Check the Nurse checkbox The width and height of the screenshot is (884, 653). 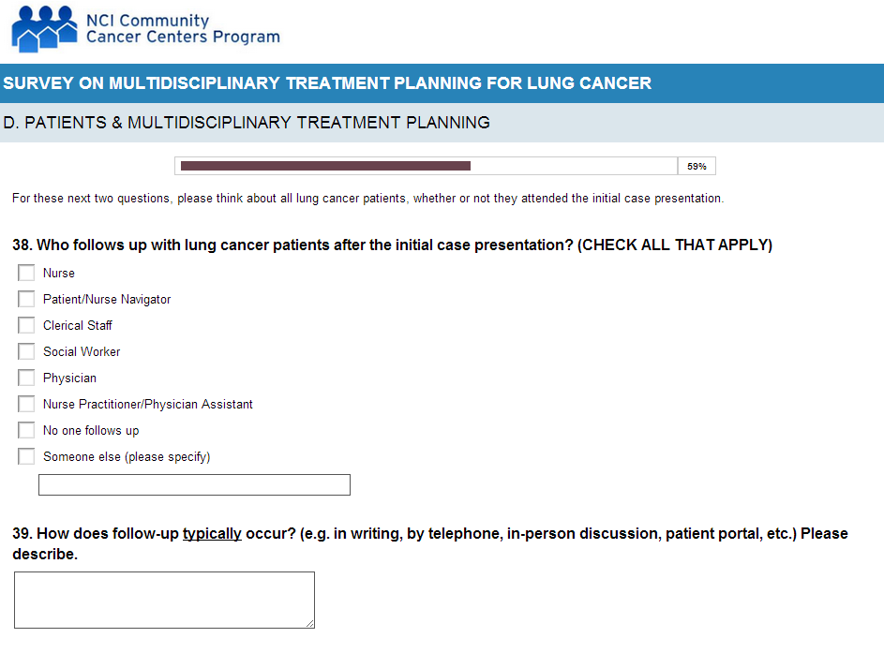coord(26,274)
